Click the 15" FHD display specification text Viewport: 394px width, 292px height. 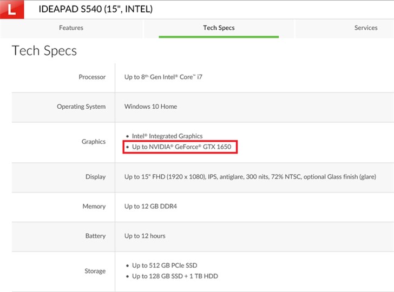click(250, 177)
